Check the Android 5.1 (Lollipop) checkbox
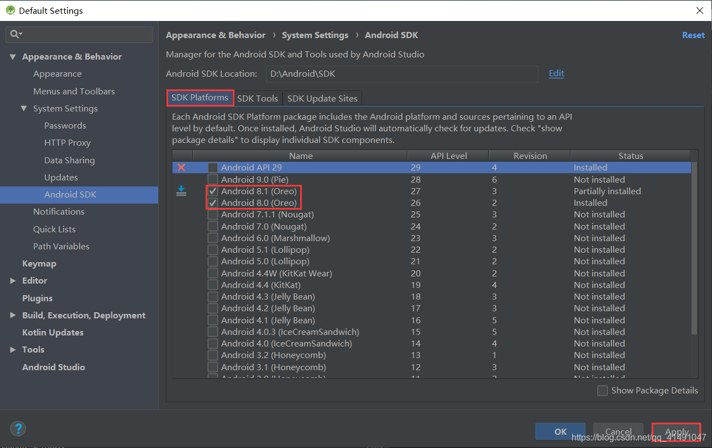The width and height of the screenshot is (712, 448). click(x=213, y=249)
